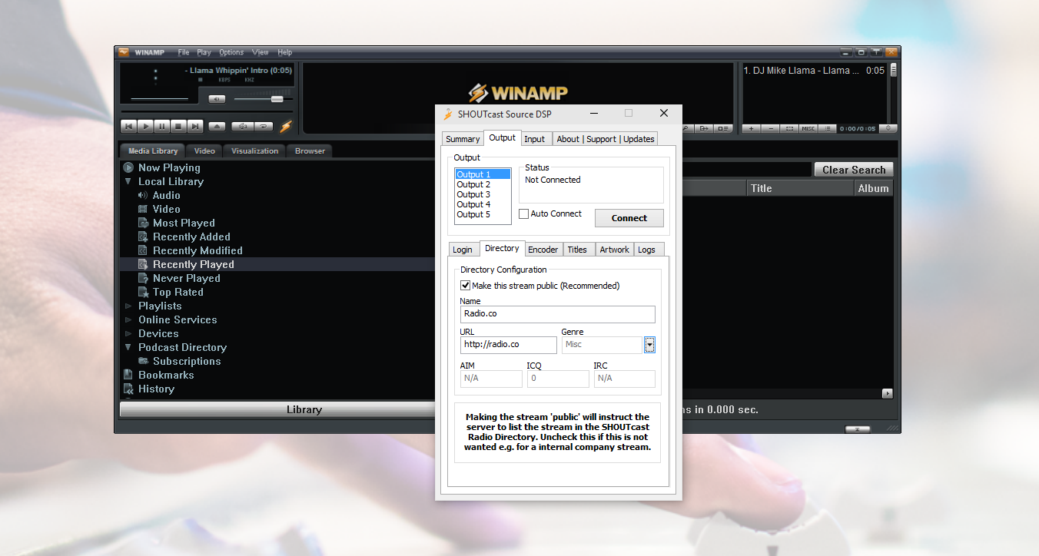The height and width of the screenshot is (556, 1039).
Task: Collapse the Local Library tree node
Action: tap(128, 181)
